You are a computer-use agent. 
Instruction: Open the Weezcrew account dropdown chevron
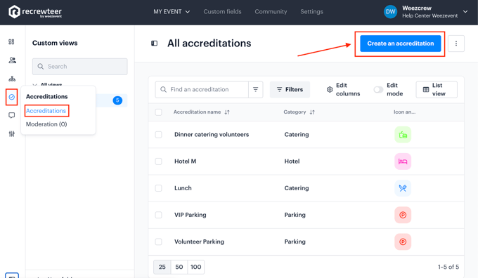pyautogui.click(x=465, y=11)
